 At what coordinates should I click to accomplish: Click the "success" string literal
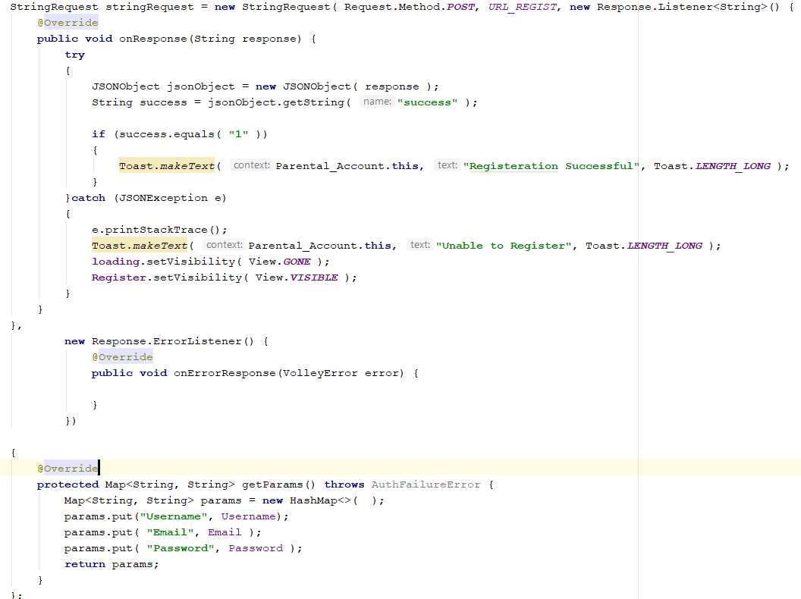[426, 102]
